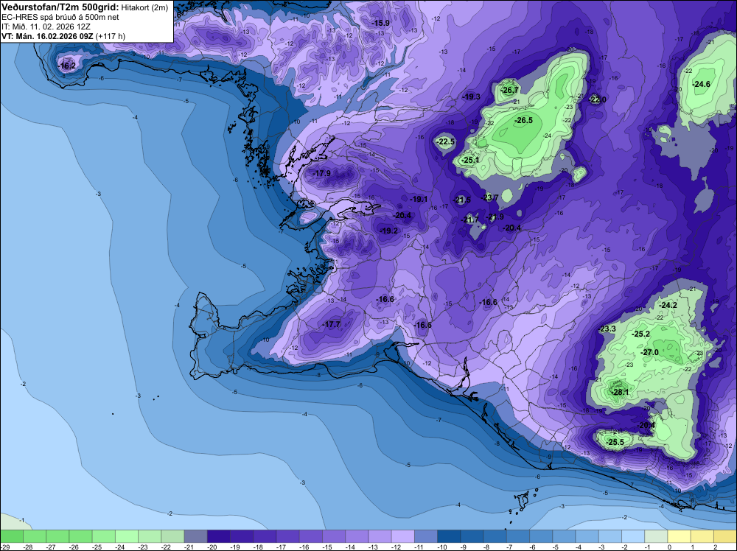Click the -23.3 temperature label
Viewport: 737px width, 551px height.
point(608,329)
